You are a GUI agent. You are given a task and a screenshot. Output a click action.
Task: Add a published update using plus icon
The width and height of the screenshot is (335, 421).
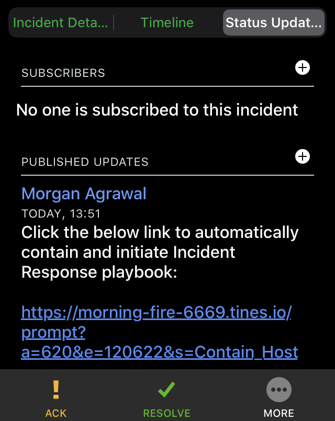pos(303,156)
